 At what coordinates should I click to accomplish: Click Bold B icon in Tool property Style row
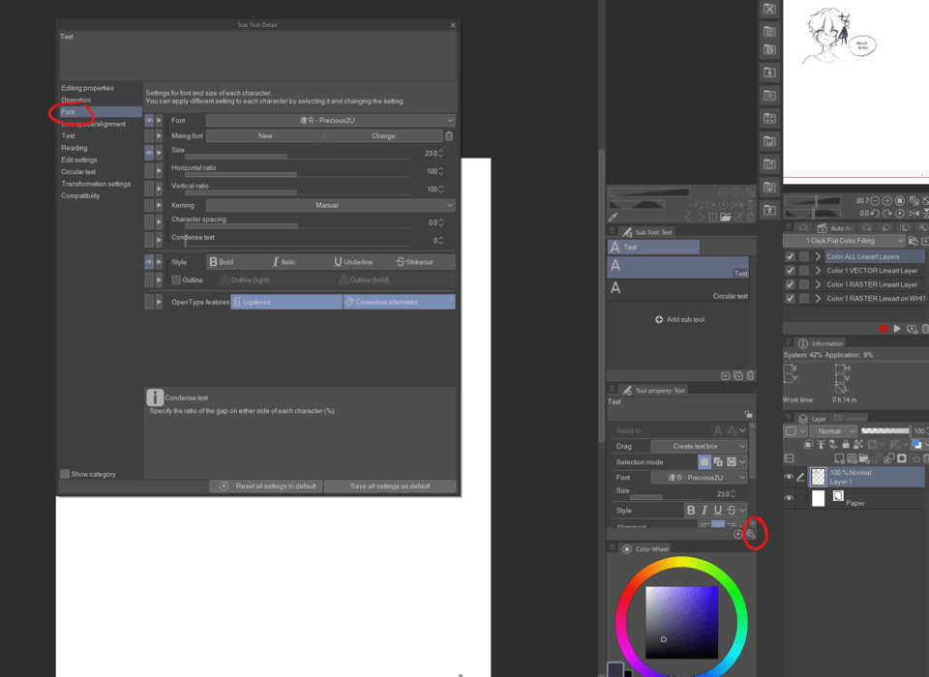coord(691,511)
